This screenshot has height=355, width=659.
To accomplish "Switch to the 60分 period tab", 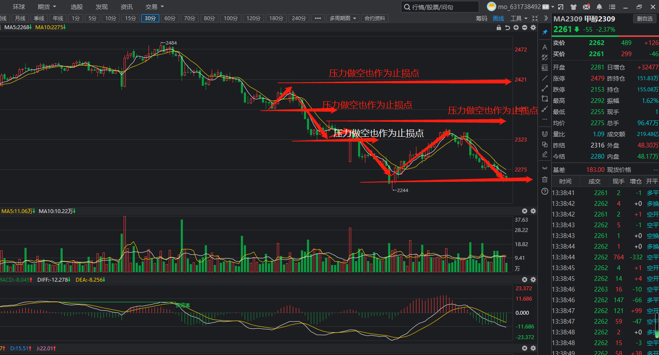I will click(x=170, y=18).
